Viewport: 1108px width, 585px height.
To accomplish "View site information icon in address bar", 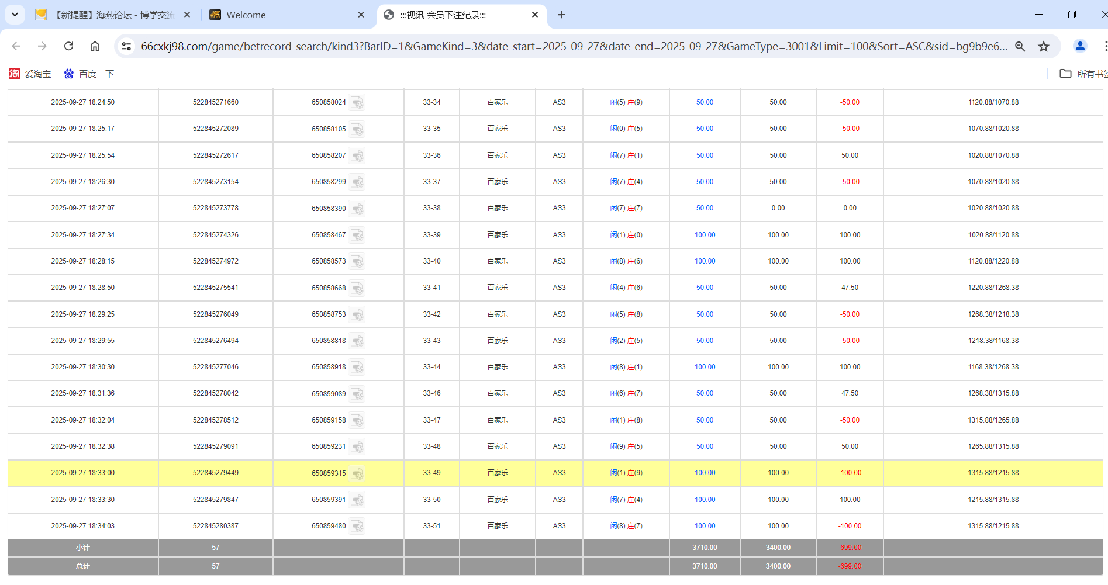I will (x=126, y=46).
